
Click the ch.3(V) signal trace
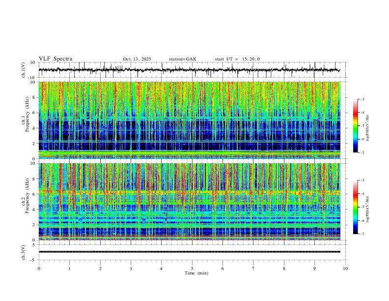point(189,252)
